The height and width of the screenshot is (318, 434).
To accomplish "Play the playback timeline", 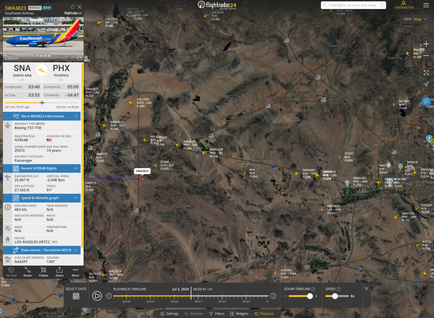I will pyautogui.click(x=97, y=296).
